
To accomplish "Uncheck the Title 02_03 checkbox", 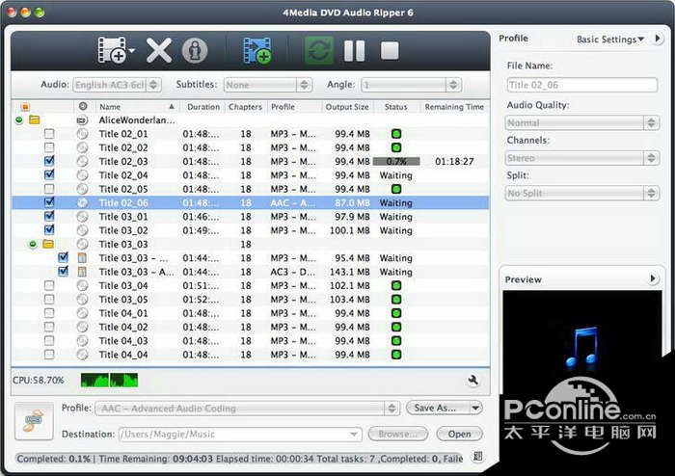I will [49, 161].
